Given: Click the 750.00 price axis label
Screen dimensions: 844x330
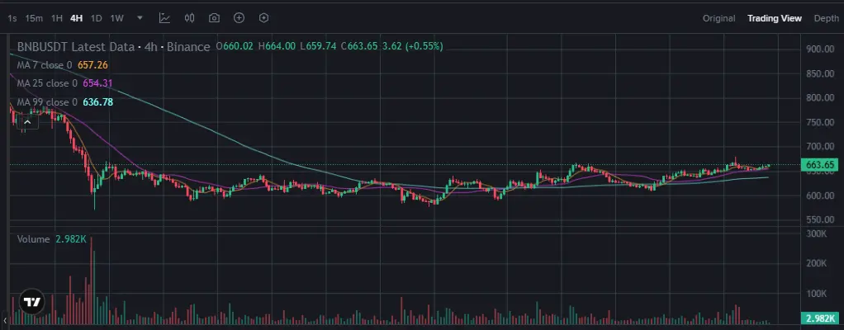Looking at the screenshot, I should tap(820, 123).
